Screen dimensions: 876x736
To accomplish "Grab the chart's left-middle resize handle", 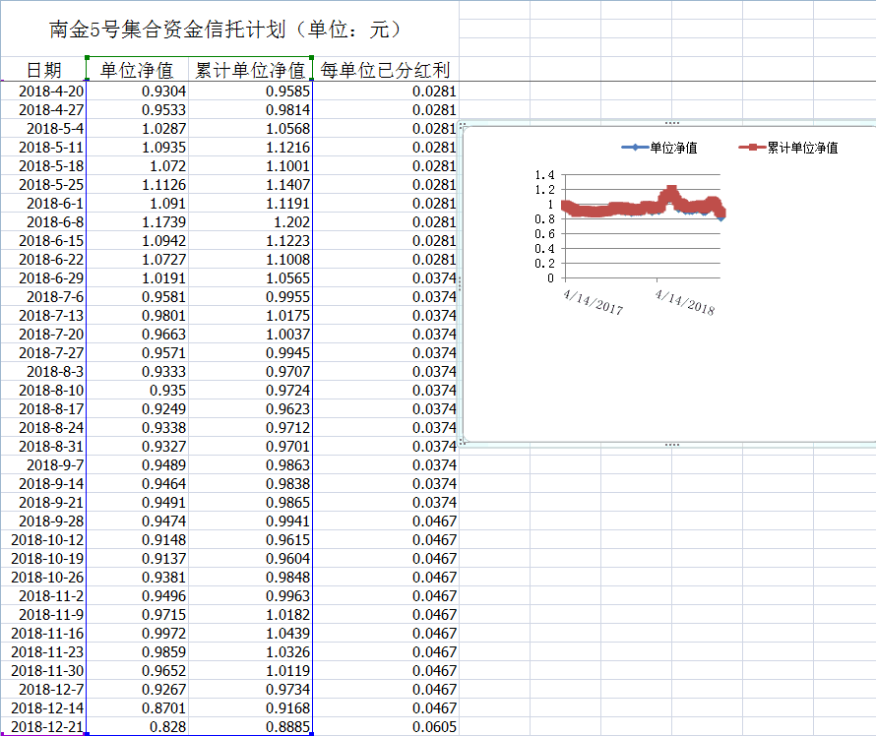I will click(460, 283).
